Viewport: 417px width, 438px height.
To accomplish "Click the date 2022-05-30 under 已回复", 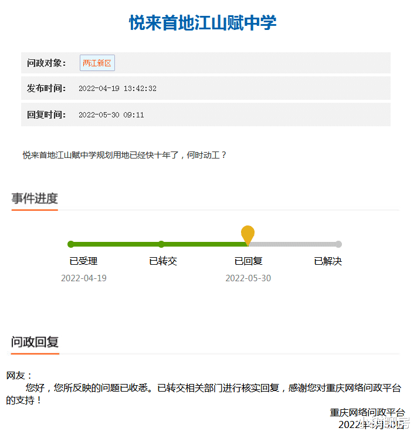I will pos(248,278).
